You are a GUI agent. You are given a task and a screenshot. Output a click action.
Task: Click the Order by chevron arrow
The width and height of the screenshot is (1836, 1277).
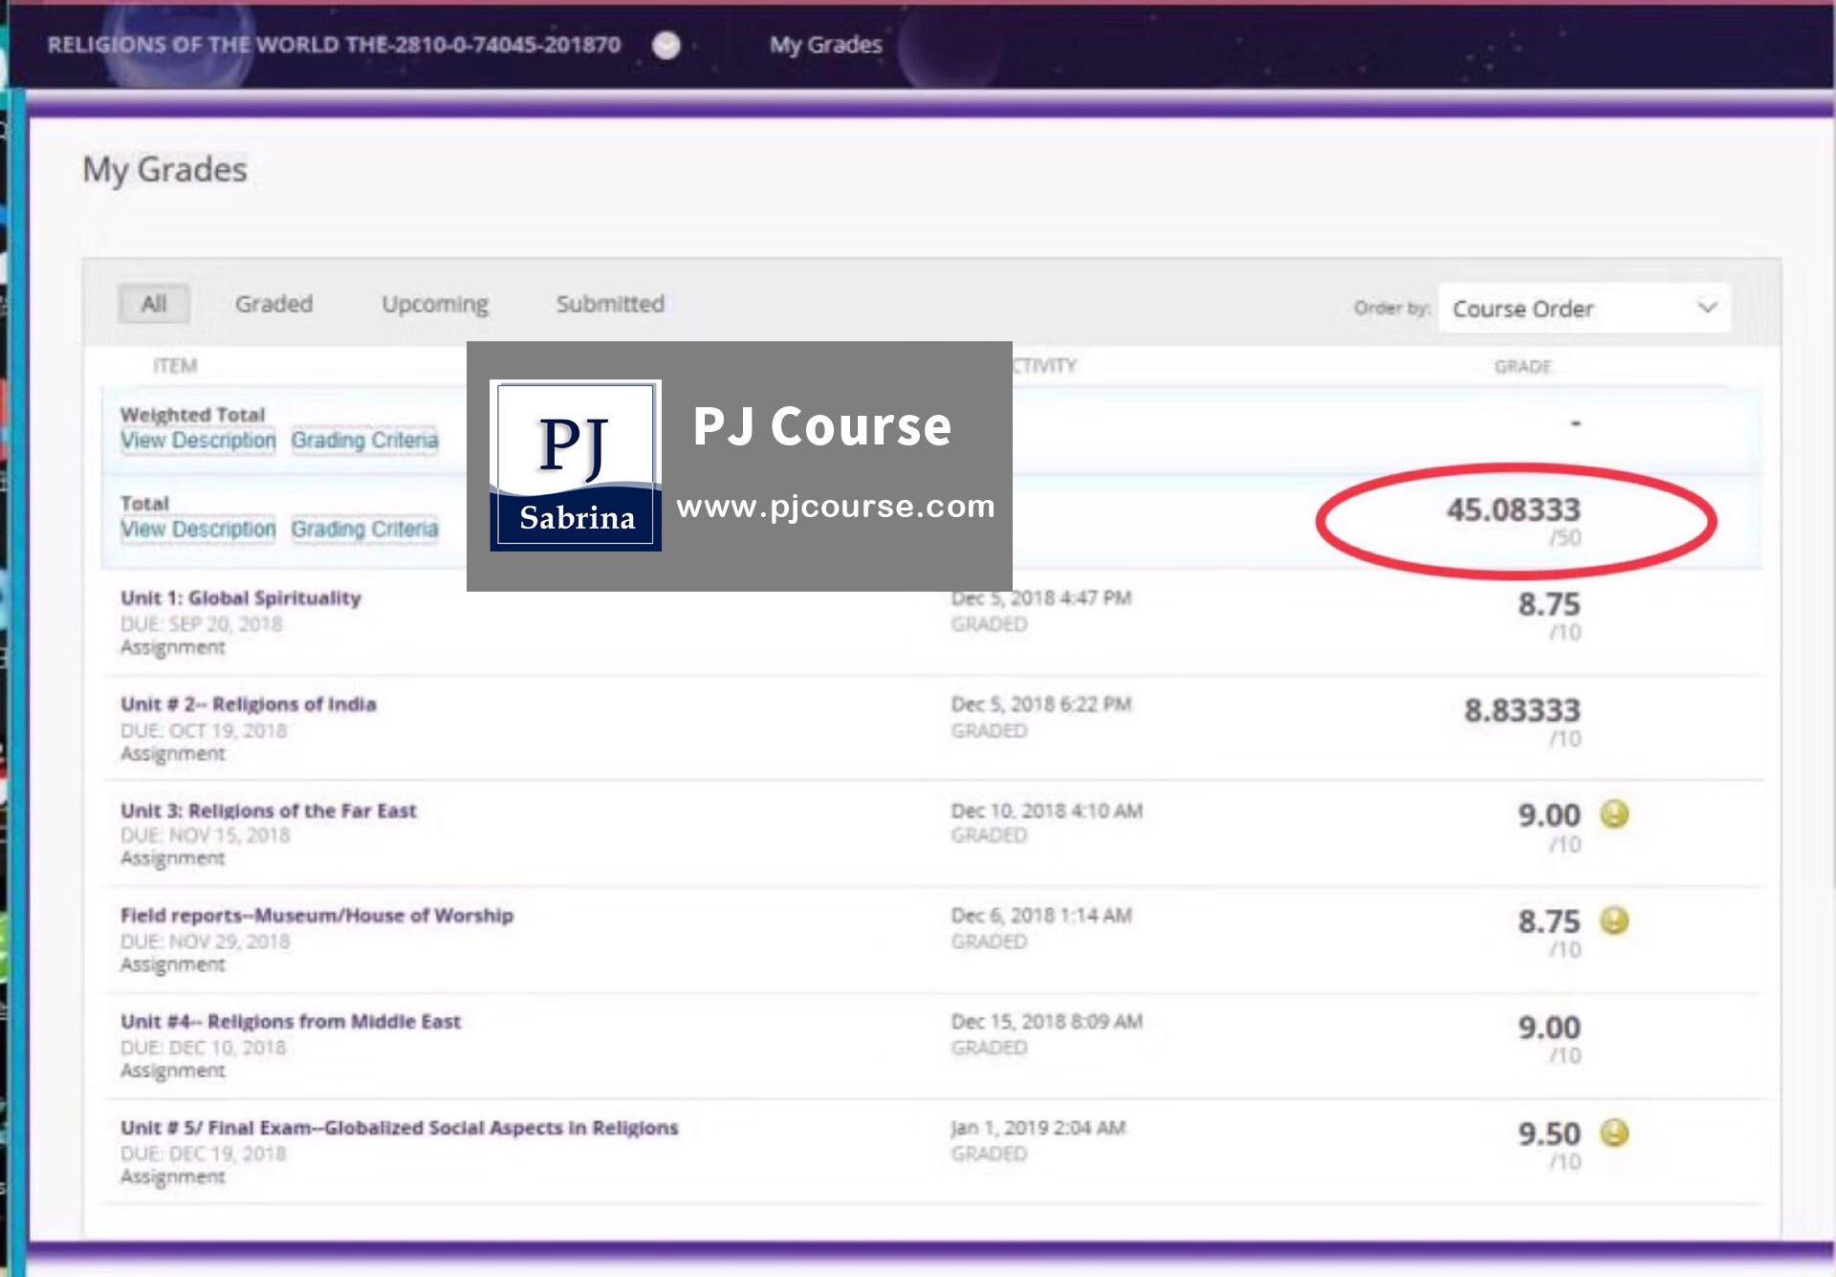1707,308
